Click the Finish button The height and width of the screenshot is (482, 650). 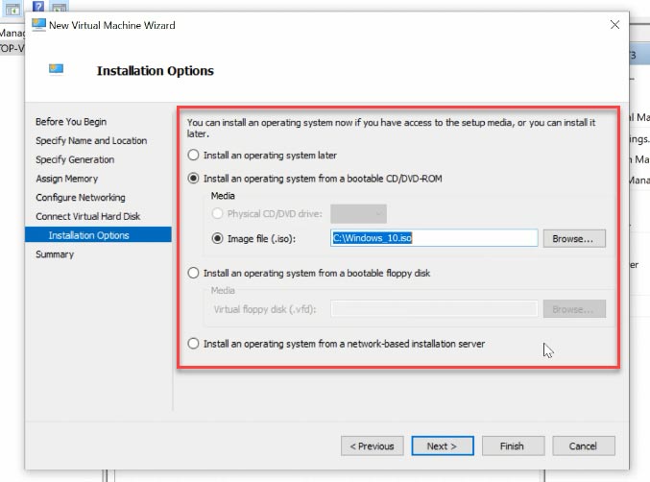click(x=513, y=446)
